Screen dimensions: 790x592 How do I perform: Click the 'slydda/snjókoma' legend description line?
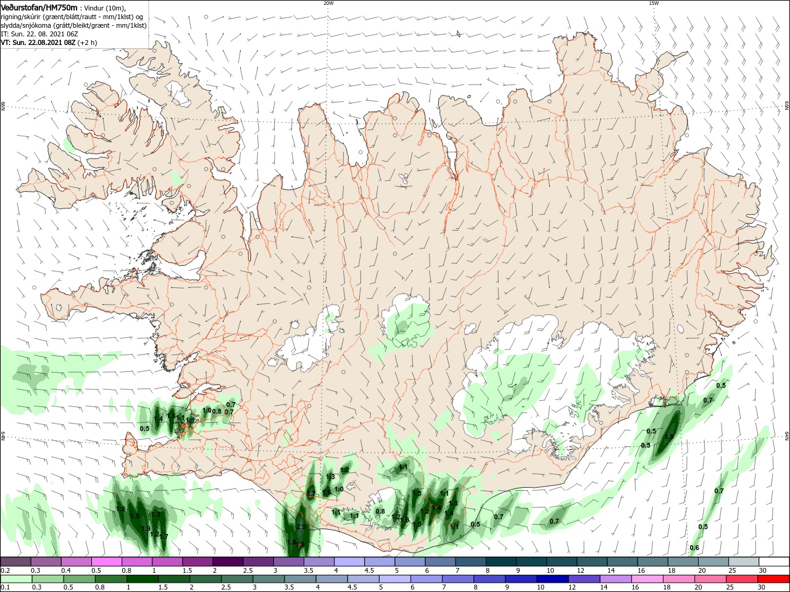[73, 25]
